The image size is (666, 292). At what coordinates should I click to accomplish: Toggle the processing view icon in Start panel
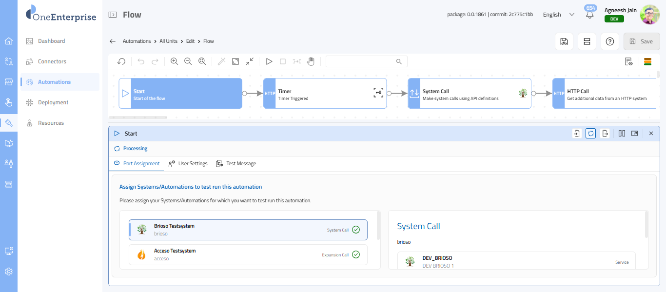(590, 134)
